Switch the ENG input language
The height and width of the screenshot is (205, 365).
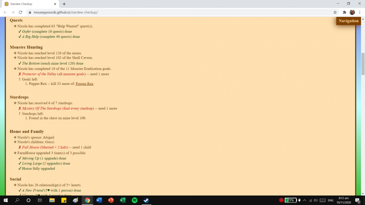331,200
